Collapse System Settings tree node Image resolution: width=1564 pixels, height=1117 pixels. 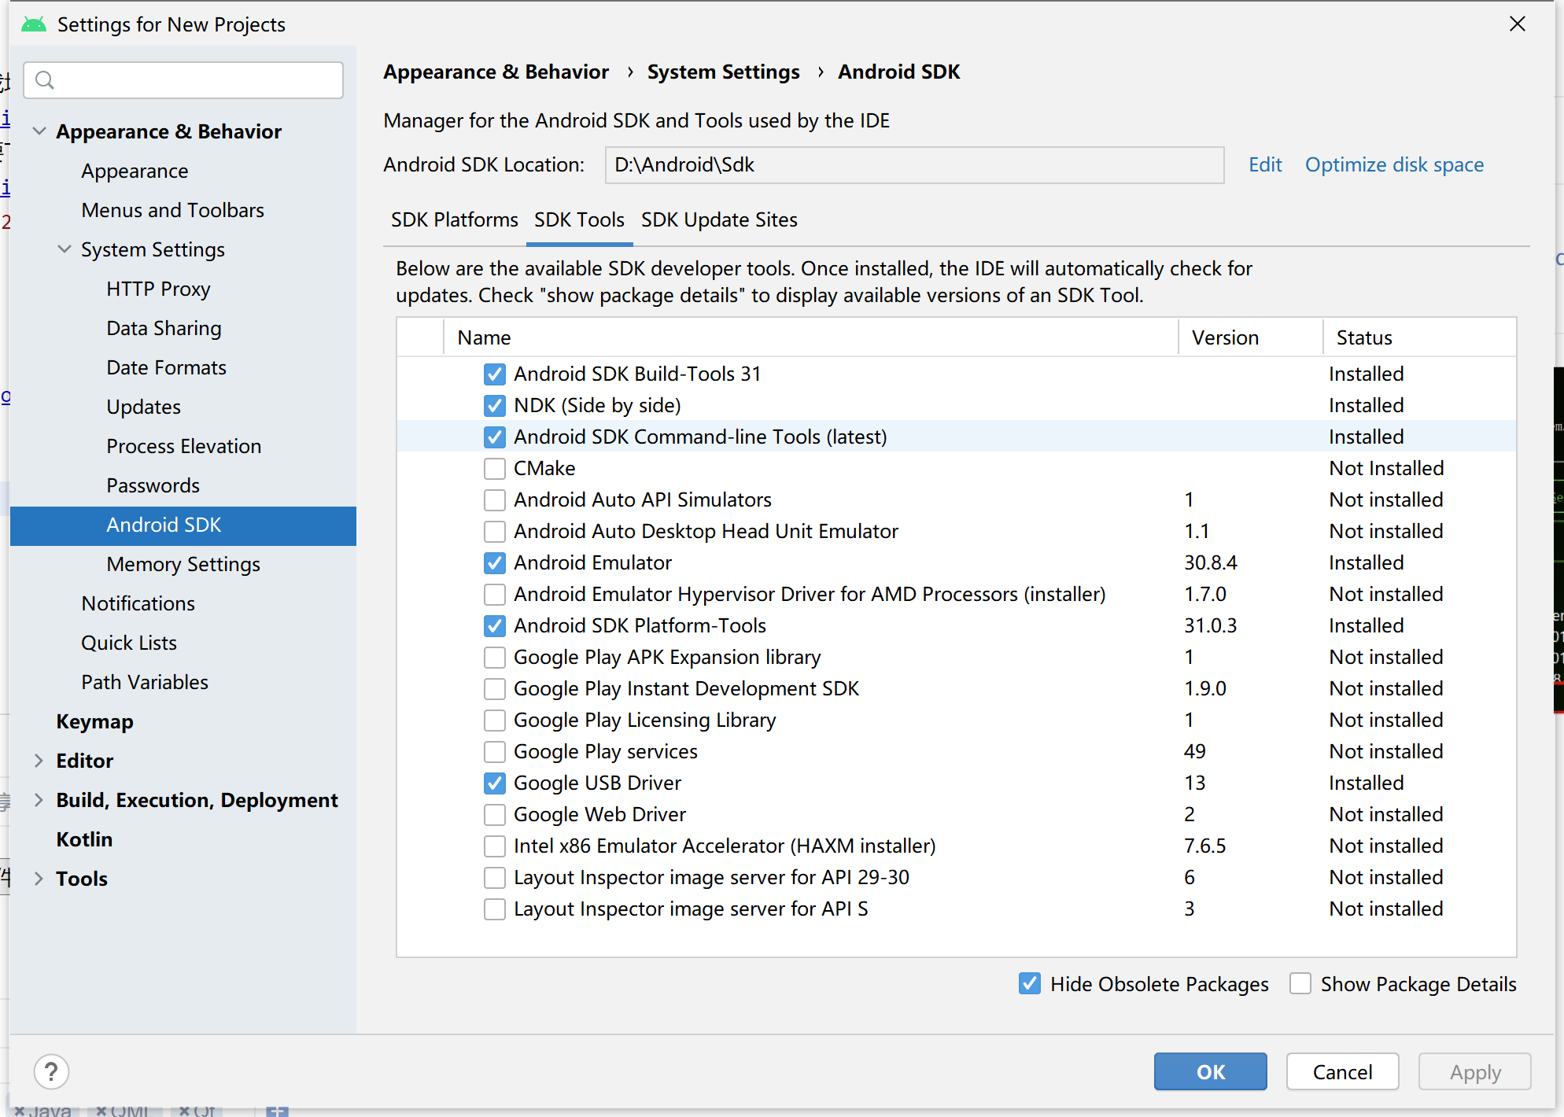click(x=65, y=249)
